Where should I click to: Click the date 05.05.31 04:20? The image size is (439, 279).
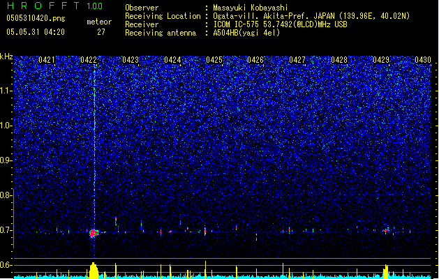click(36, 32)
